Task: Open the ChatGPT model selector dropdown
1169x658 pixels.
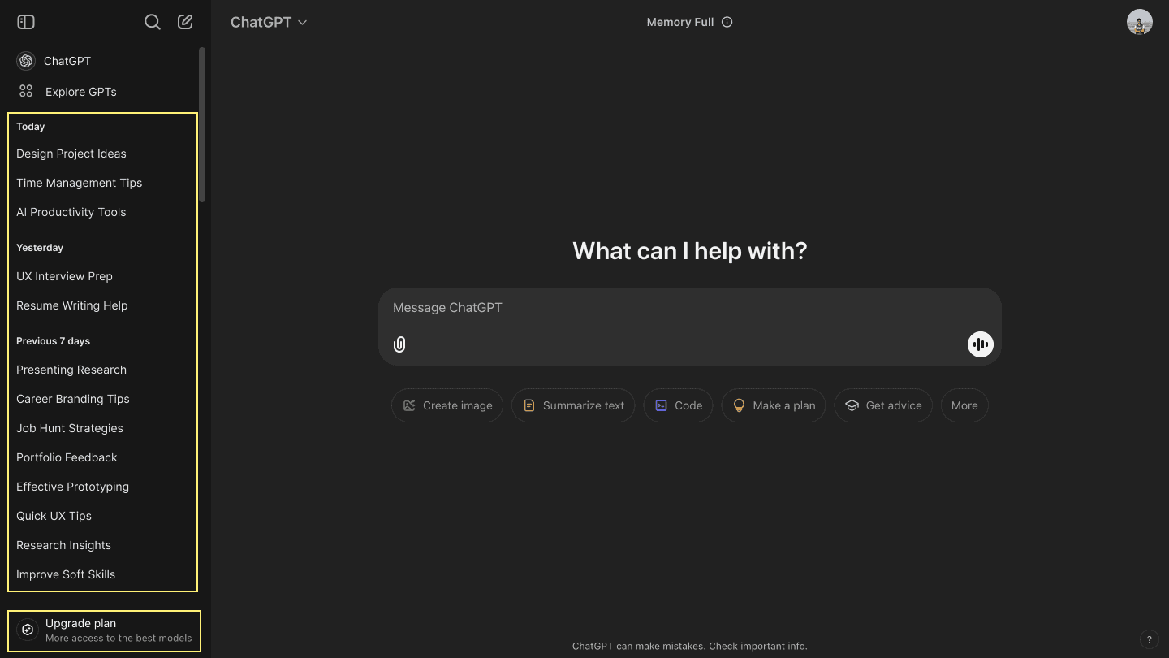Action: click(269, 22)
